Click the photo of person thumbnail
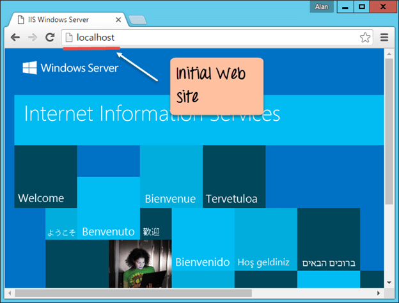The width and height of the screenshot is (399, 303). point(139,263)
